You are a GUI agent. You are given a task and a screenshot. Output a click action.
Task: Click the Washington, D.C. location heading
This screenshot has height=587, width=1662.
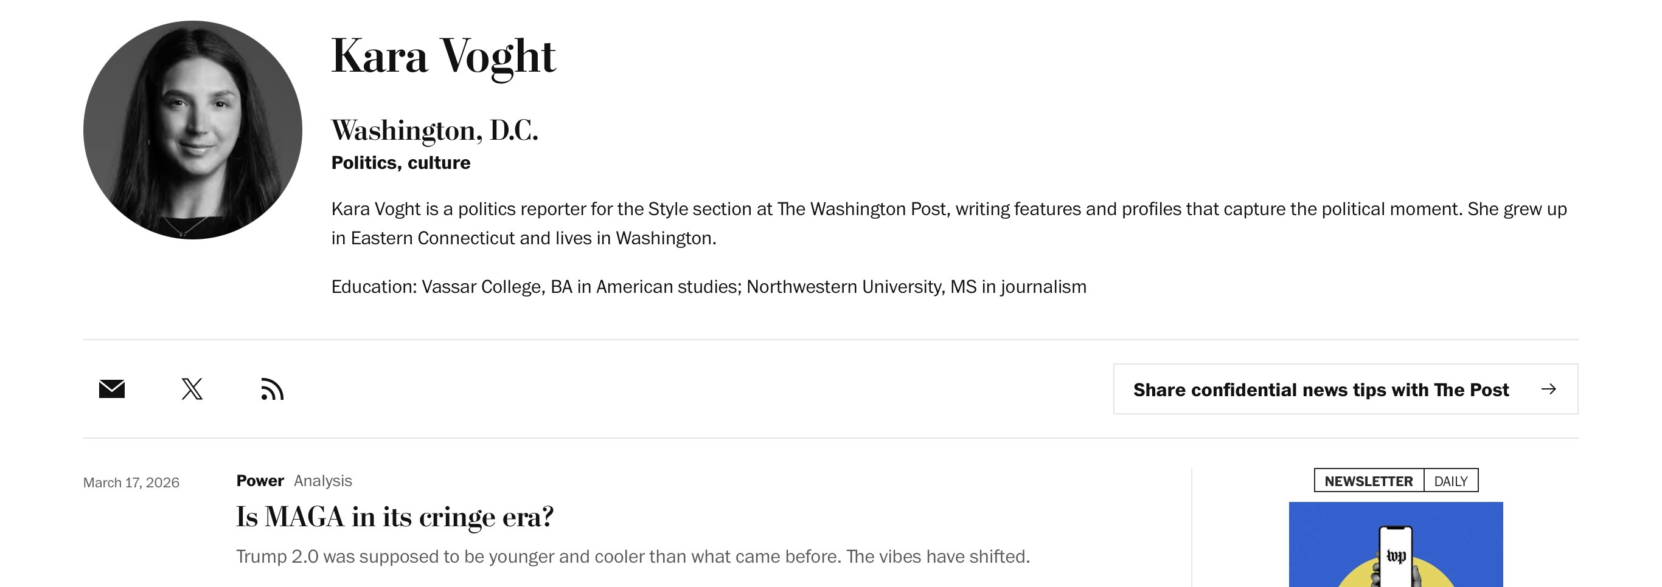pyautogui.click(x=435, y=130)
